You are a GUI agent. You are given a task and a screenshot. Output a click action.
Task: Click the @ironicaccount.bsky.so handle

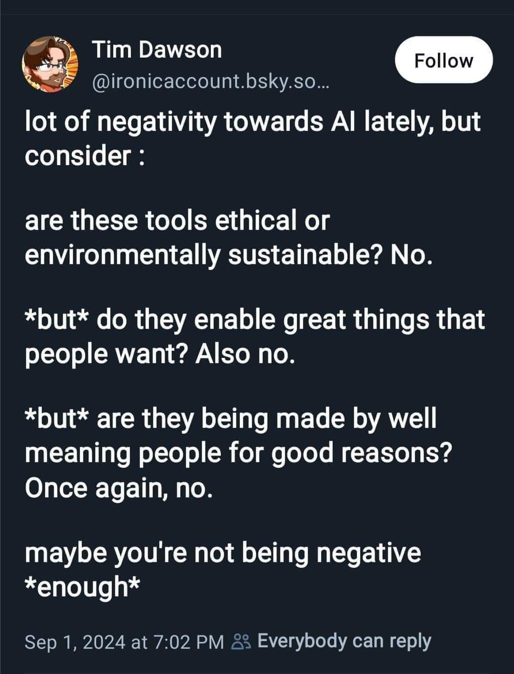pyautogui.click(x=209, y=84)
